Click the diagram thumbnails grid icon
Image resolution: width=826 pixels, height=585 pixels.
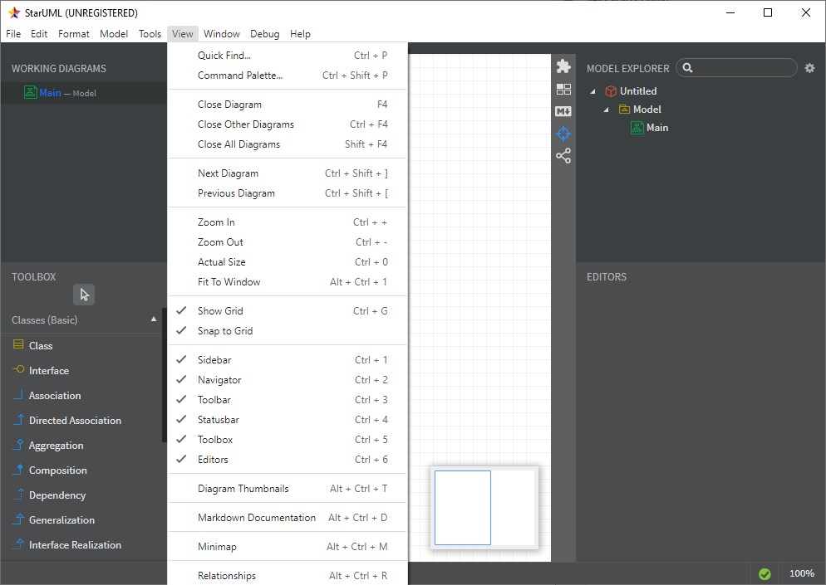pyautogui.click(x=563, y=90)
